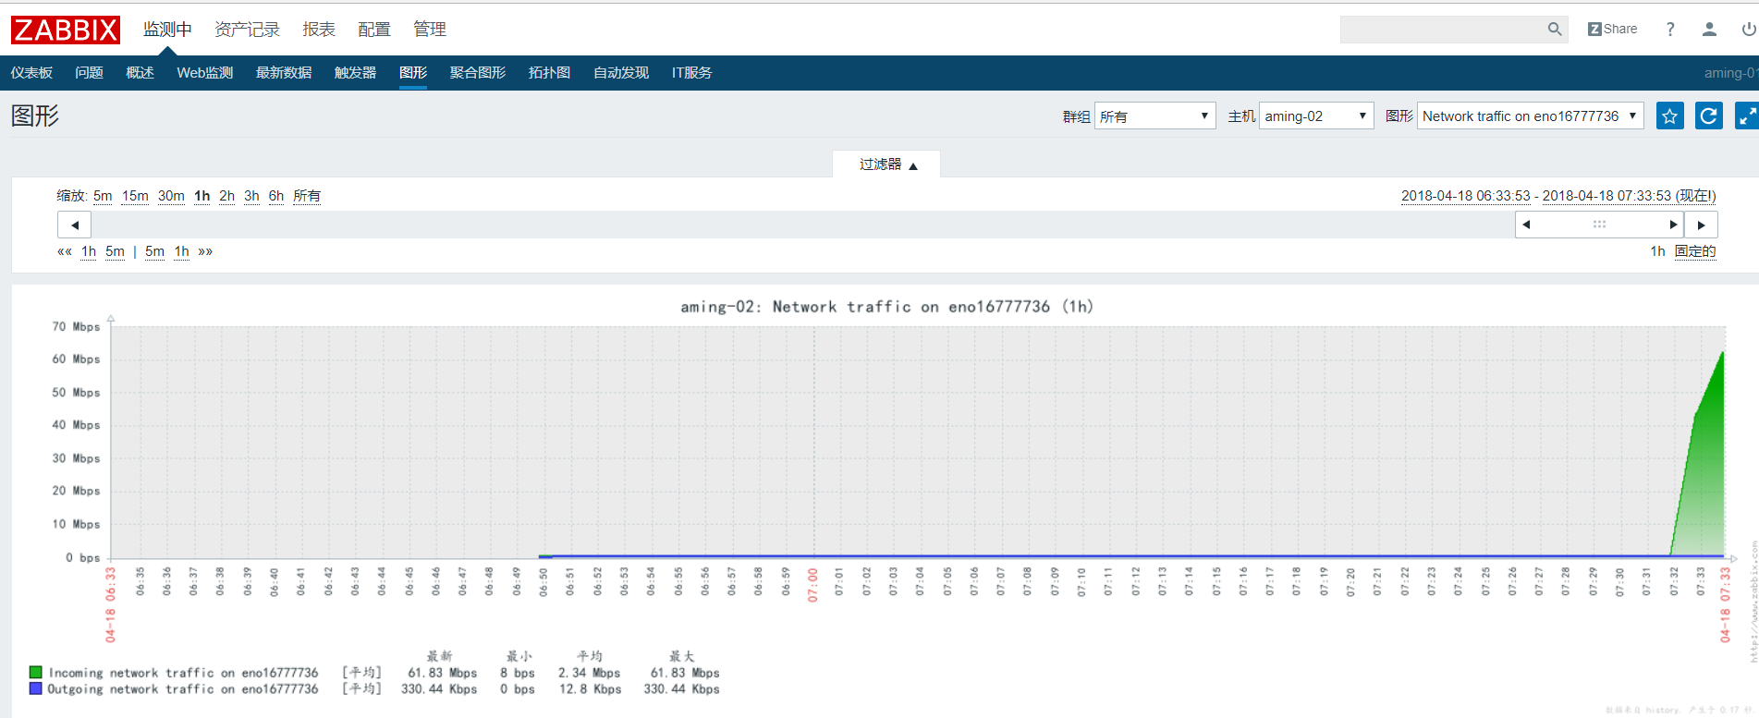Open the 主机 dropdown showing aming-02
The height and width of the screenshot is (718, 1759).
1316,116
